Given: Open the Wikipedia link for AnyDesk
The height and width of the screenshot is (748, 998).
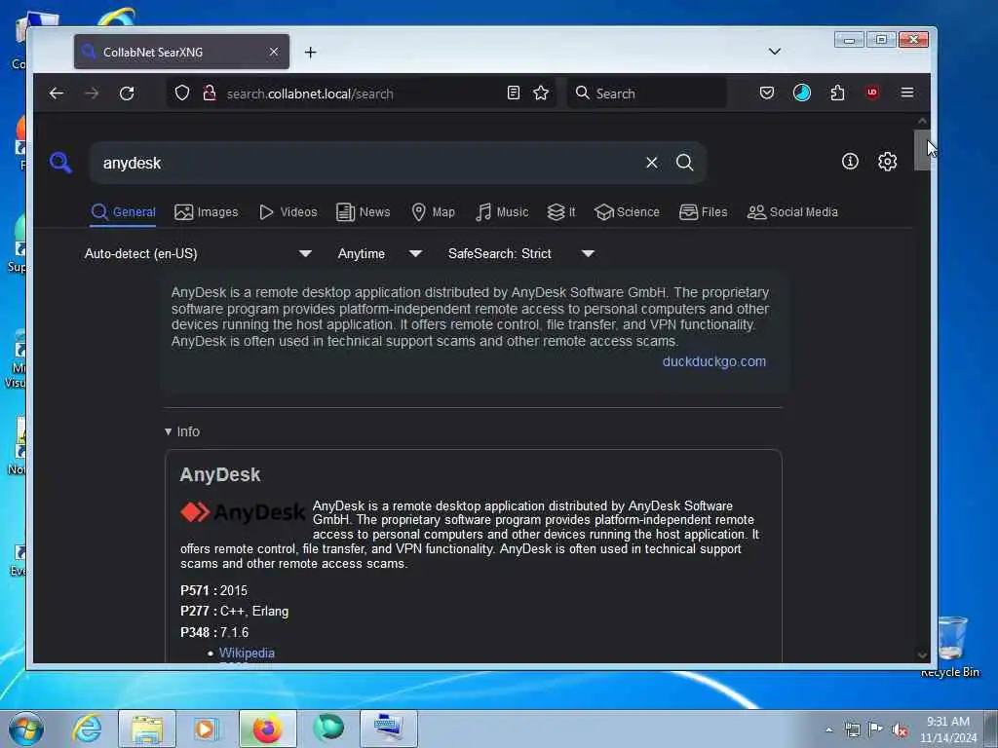Looking at the screenshot, I should tap(247, 653).
